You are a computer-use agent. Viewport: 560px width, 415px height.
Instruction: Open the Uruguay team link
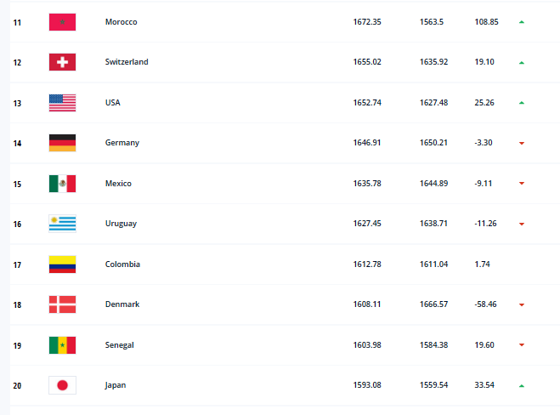pos(120,224)
